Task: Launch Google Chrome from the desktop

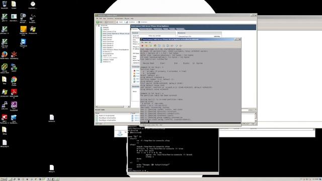Action: point(14,80)
